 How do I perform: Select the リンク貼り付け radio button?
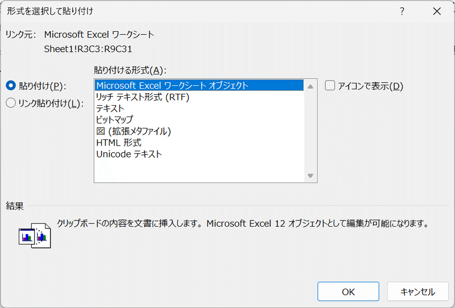(x=11, y=103)
